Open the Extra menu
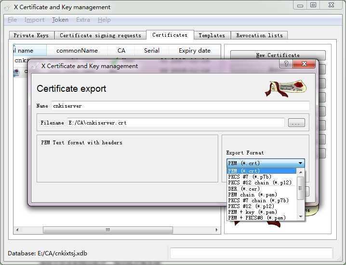Viewport: 346px width, 265px height. pos(83,20)
